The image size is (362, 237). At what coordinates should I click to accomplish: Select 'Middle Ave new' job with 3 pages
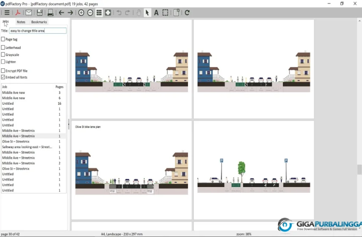[x=34, y=93]
